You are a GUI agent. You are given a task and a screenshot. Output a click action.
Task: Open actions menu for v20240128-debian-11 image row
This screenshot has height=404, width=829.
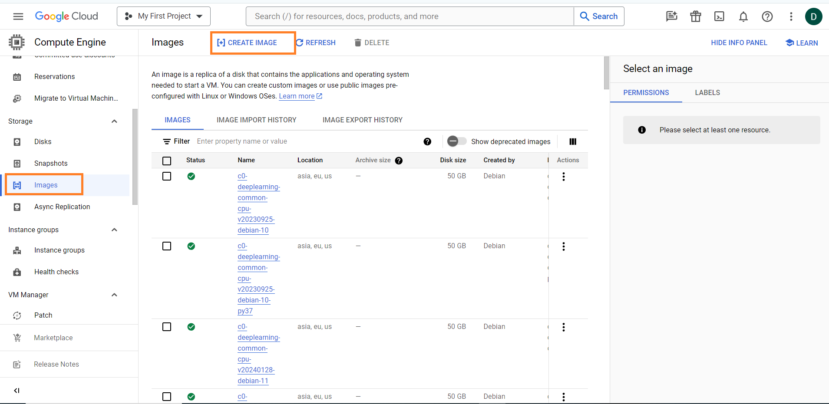(x=564, y=327)
